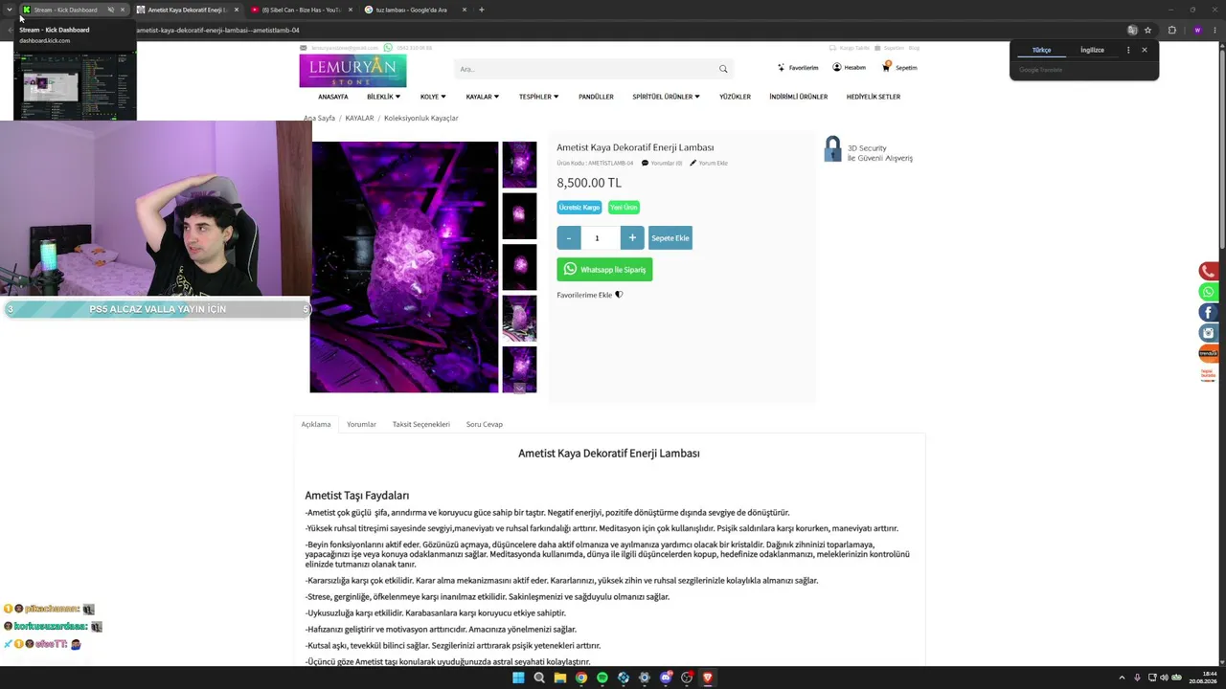Click the Lemuryan Stone logo
This screenshot has height=689, width=1226.
352,71
